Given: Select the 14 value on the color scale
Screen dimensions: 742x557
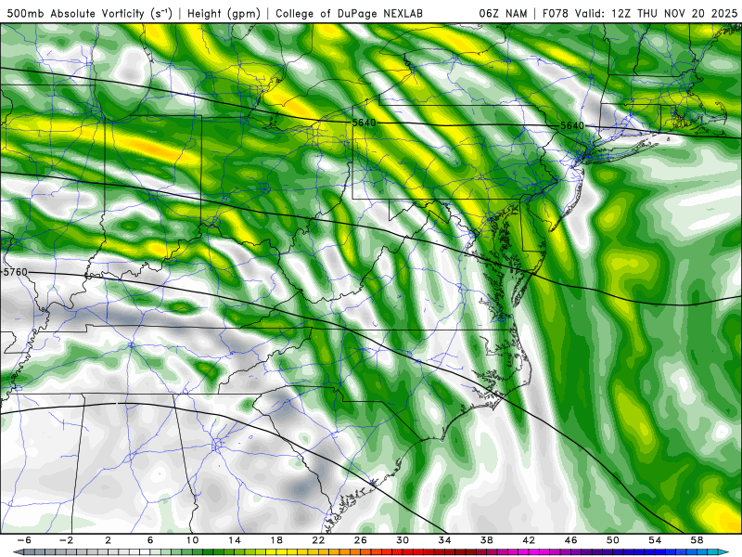Looking at the screenshot, I should 235,540.
